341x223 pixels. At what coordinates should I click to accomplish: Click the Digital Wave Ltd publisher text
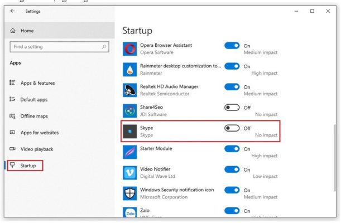click(157, 176)
